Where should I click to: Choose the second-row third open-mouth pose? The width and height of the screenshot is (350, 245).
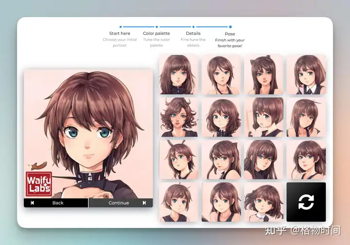click(263, 117)
